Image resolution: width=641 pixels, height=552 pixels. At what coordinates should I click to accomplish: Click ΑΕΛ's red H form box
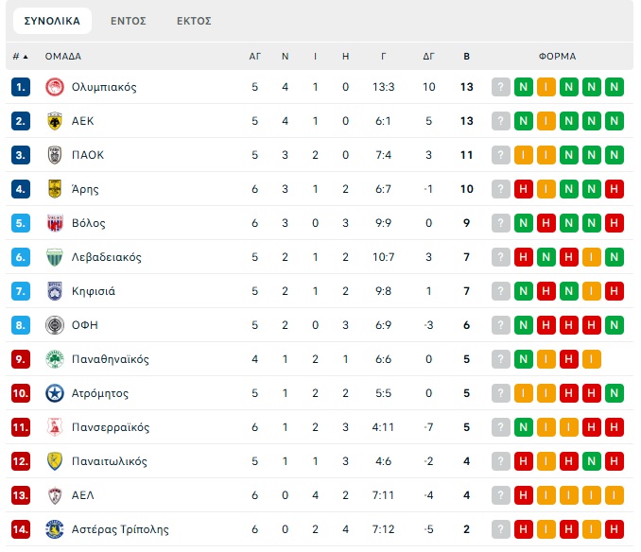[523, 495]
